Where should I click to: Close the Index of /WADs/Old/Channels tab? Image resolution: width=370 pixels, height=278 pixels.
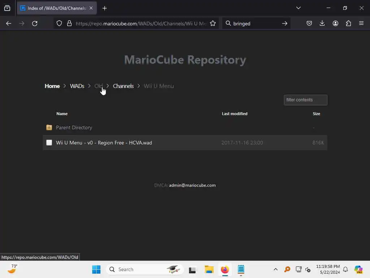click(x=91, y=8)
